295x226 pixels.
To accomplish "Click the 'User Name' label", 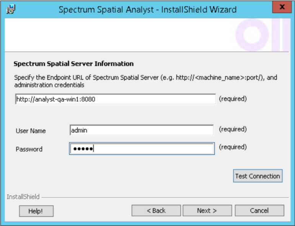I will pyautogui.click(x=31, y=131).
